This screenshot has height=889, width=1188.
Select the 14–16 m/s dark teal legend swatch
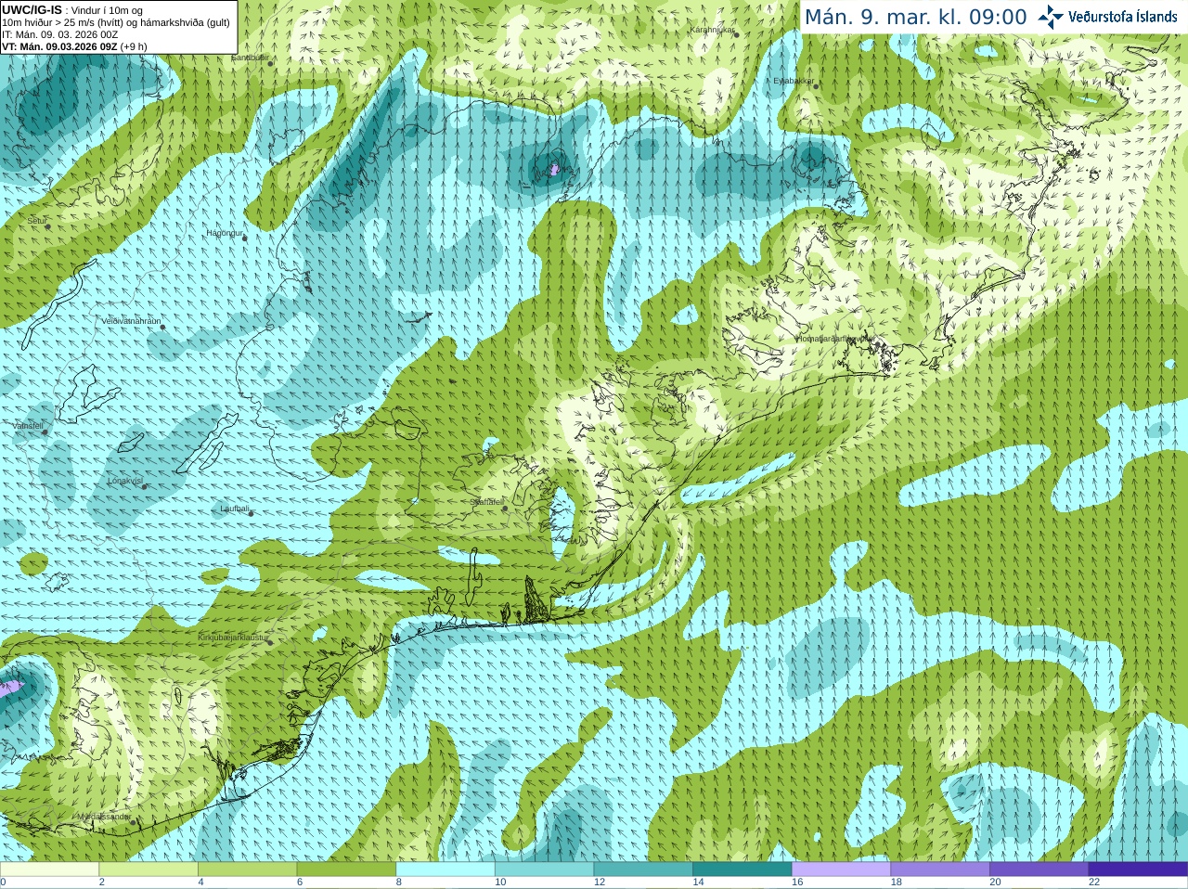[742, 870]
